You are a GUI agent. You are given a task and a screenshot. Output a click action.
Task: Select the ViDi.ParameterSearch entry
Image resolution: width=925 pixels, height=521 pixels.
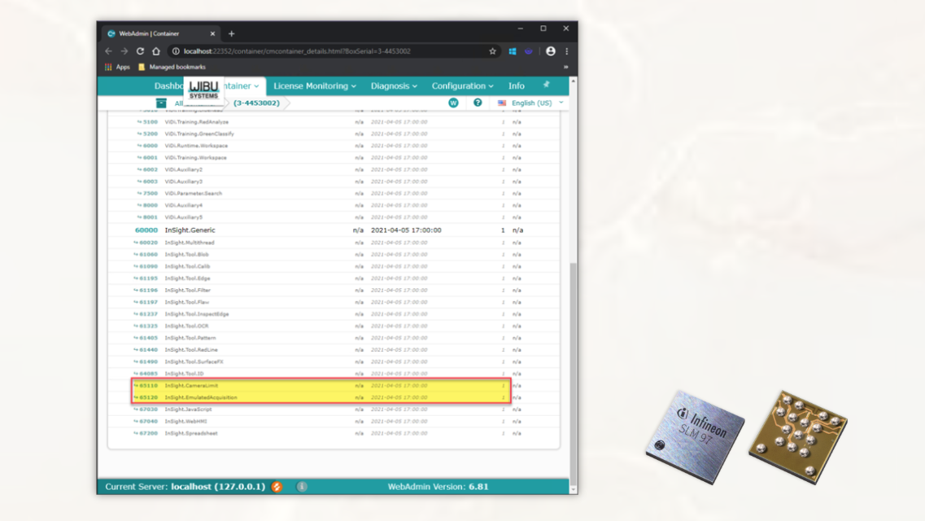tap(194, 194)
